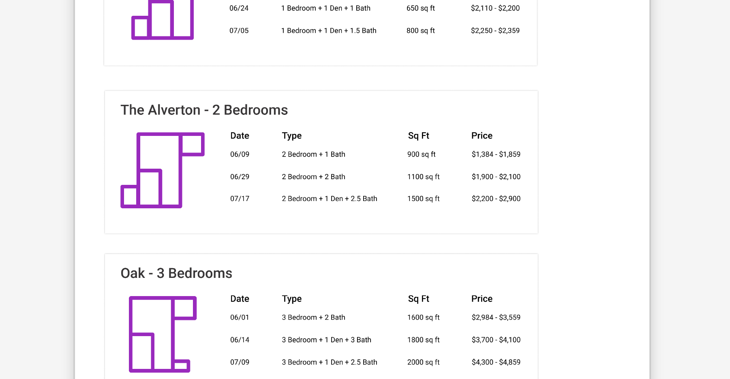Click the $2,110 - $2,200 price

(x=495, y=8)
